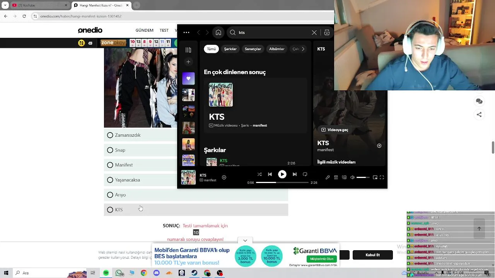Skip to next track
Screen dimensions: 495x278
pyautogui.click(x=295, y=175)
